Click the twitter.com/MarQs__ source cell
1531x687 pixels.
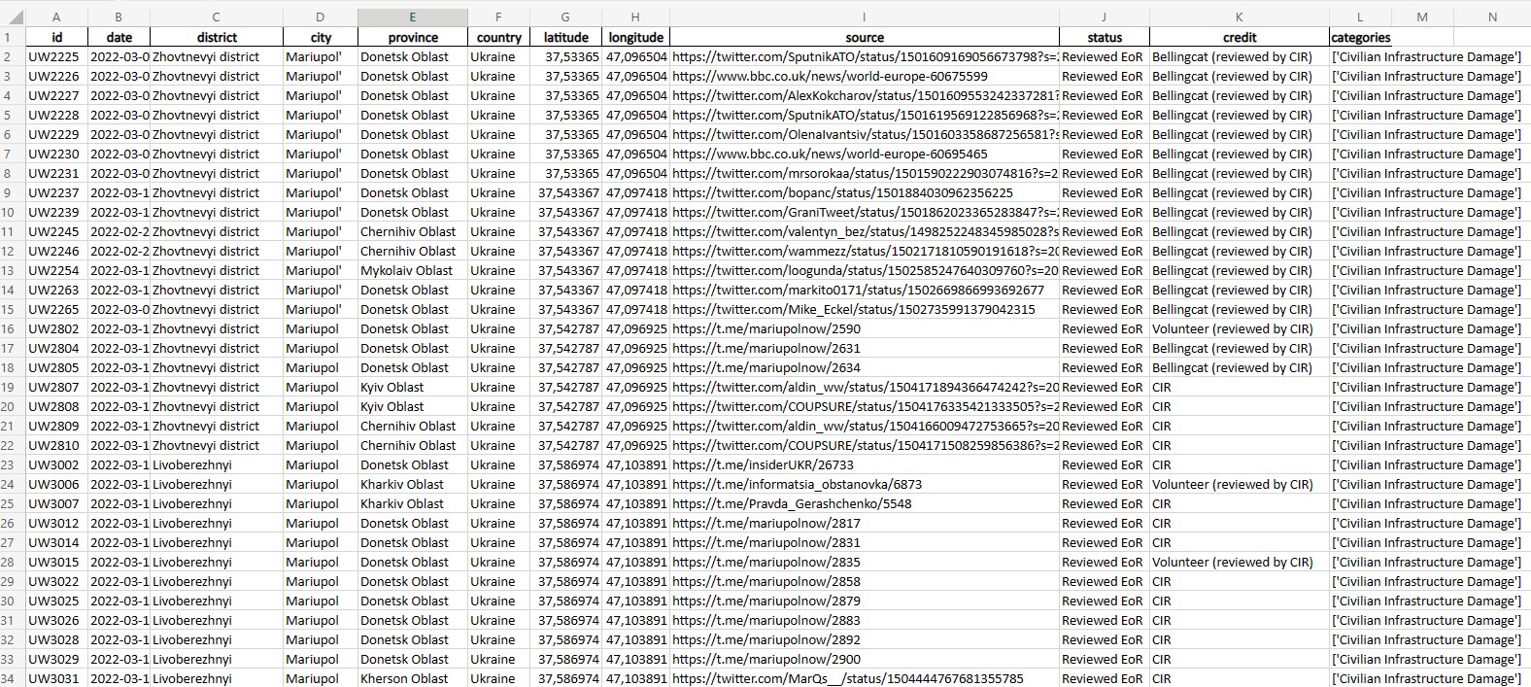coord(865,678)
